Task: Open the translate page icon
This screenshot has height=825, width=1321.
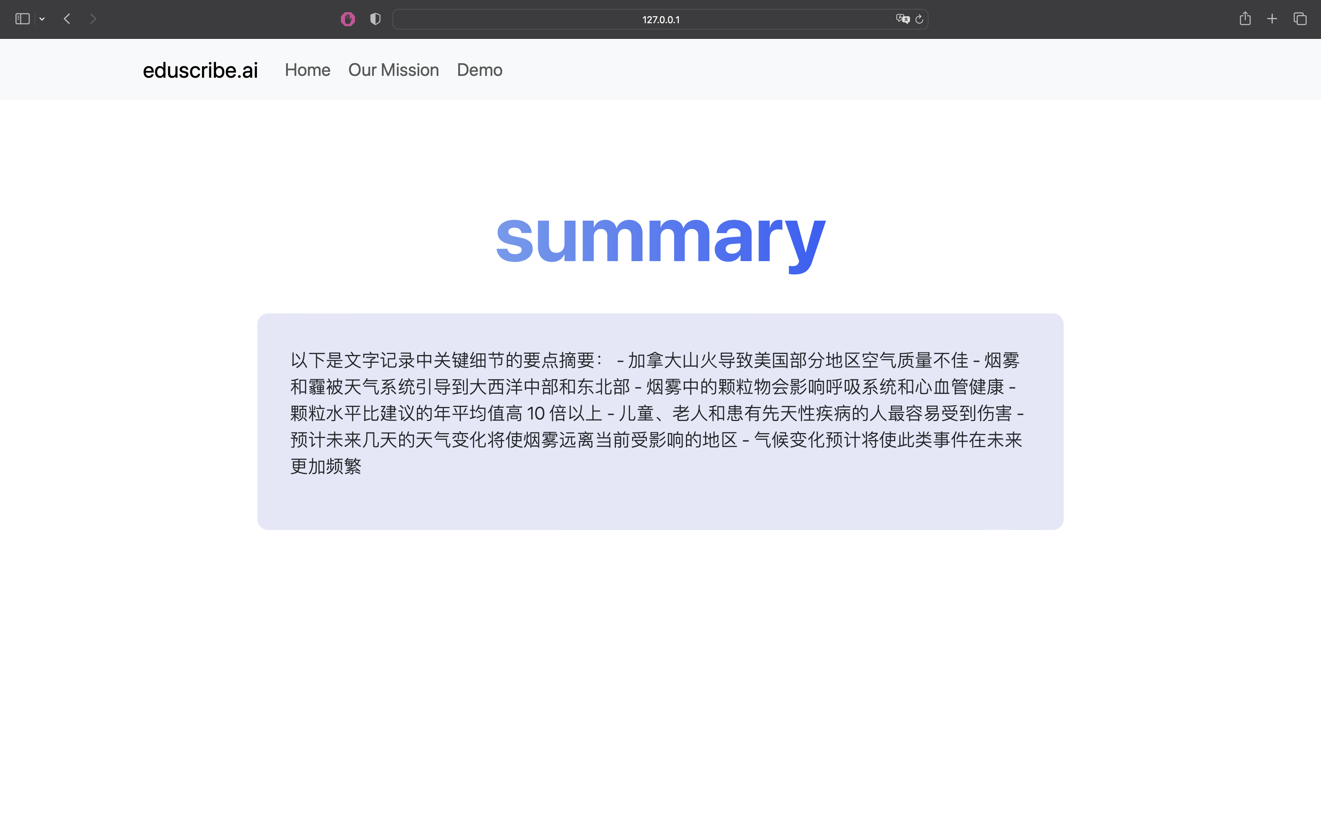Action: [x=902, y=19]
